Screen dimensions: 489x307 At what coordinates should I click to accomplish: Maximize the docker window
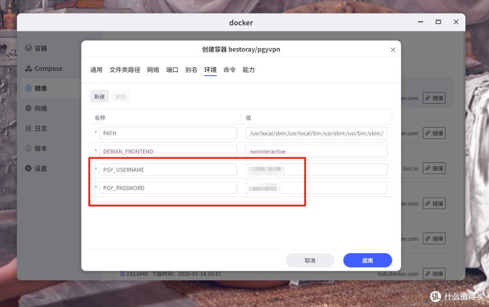[x=438, y=22]
